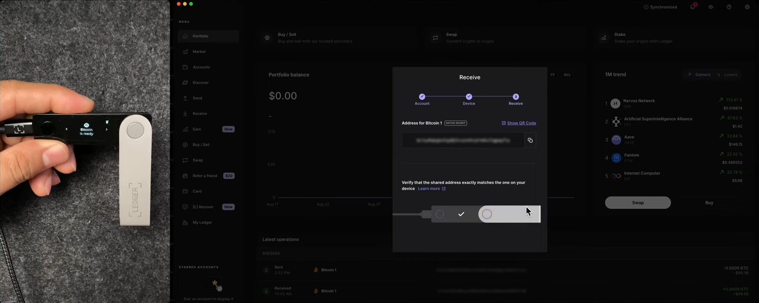Open the Buy / Sell banner card
This screenshot has height=303, width=759.
click(x=338, y=38)
